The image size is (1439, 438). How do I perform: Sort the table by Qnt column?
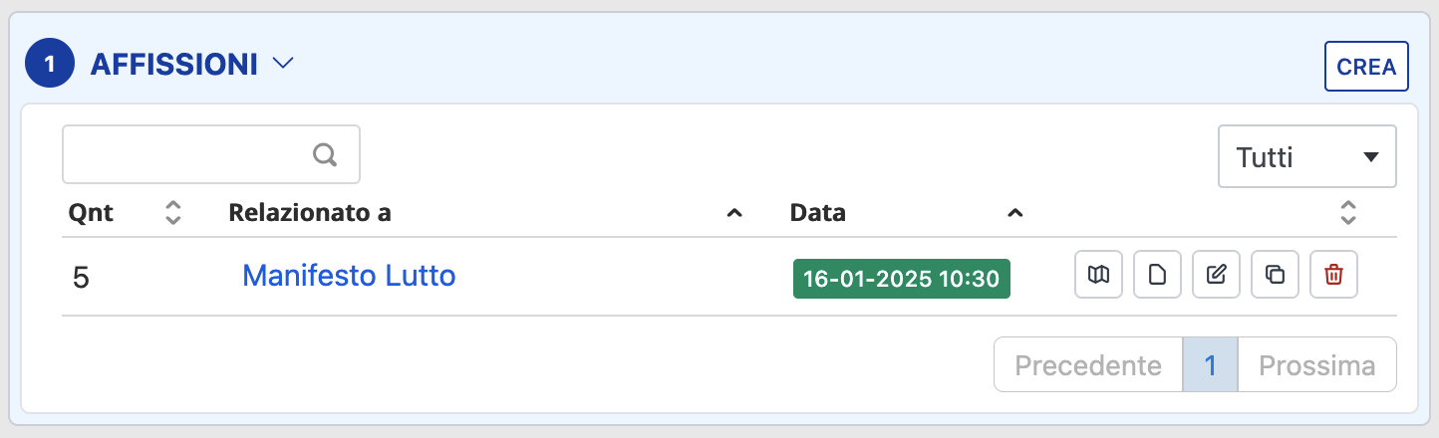(x=172, y=212)
